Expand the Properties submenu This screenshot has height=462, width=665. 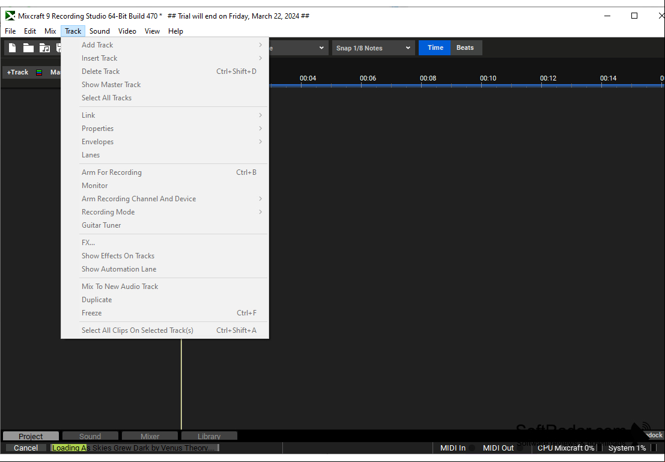(165, 129)
